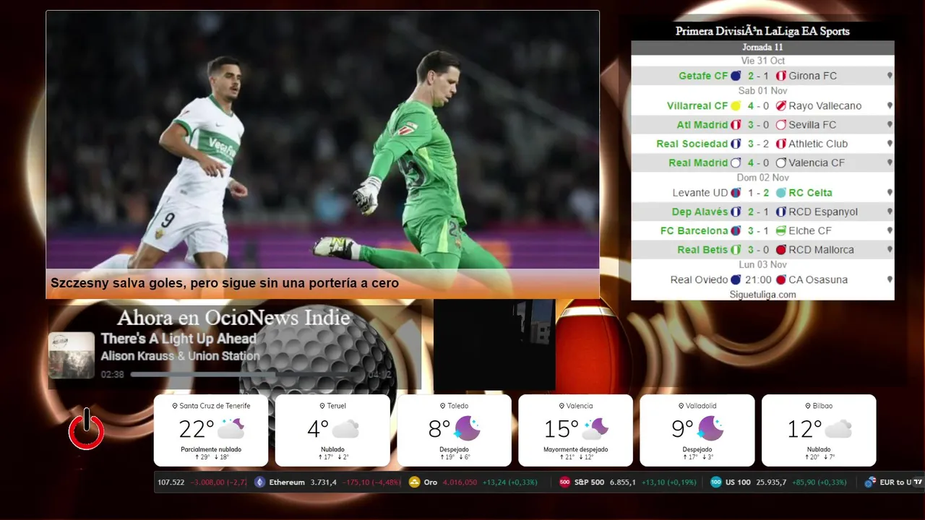Click the Valencia 15° temperature reading

(x=561, y=429)
